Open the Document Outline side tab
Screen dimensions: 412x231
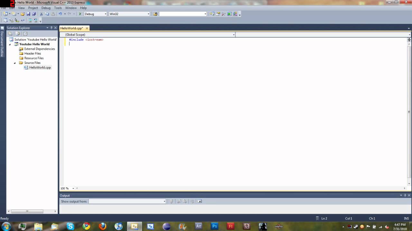click(2, 42)
